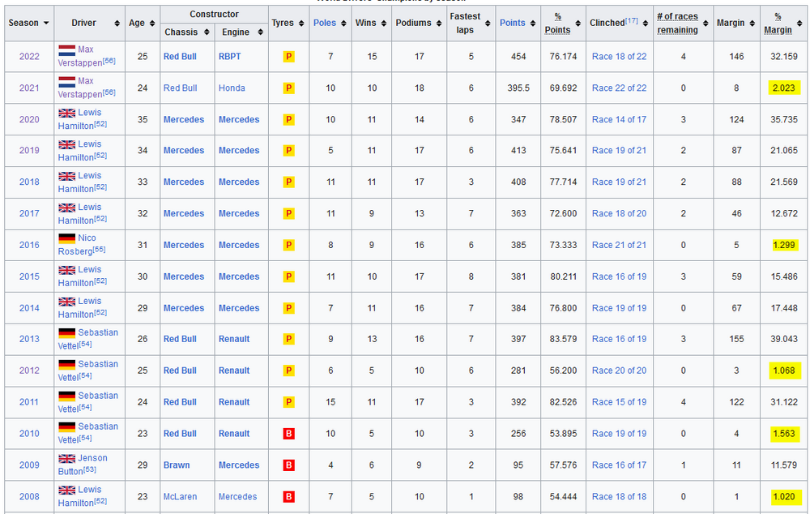Click the UK flag in the 2020 row
The height and width of the screenshot is (514, 810).
pos(66,114)
